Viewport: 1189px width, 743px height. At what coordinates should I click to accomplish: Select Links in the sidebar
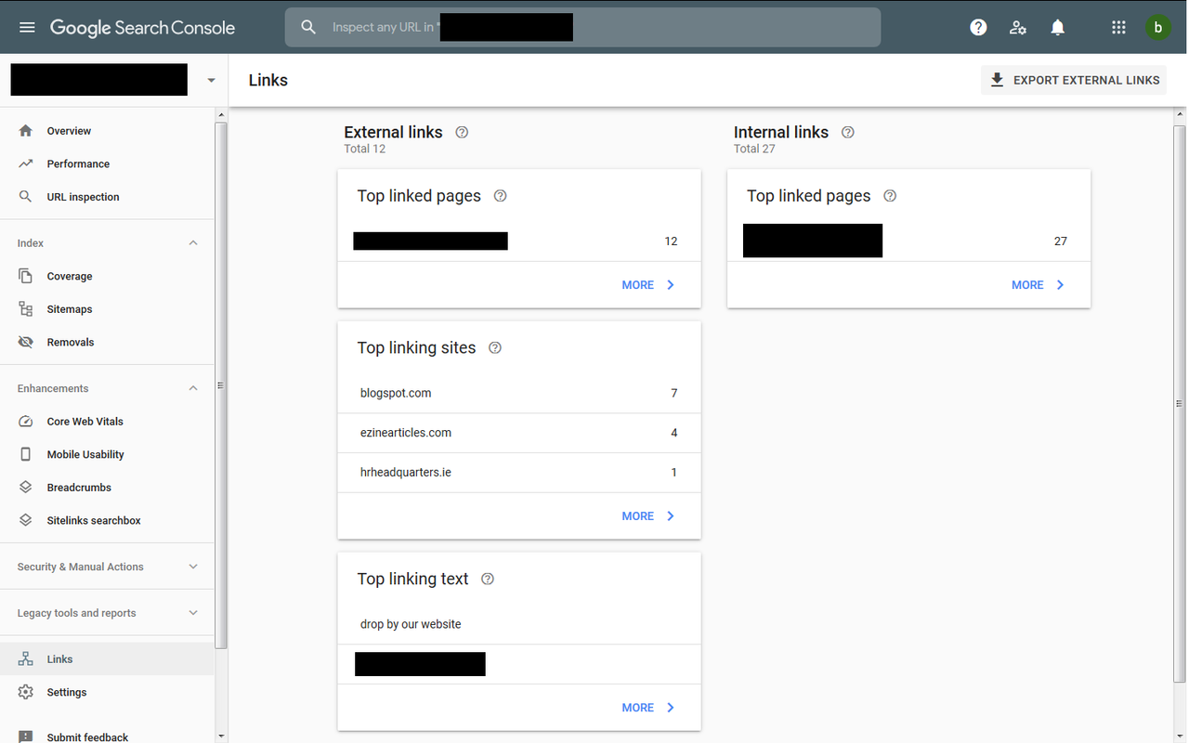coord(107,659)
